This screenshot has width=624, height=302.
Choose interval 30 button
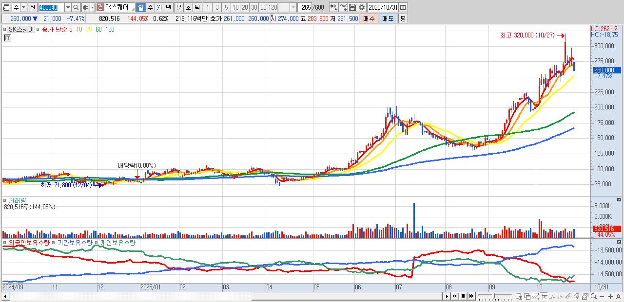(x=254, y=7)
